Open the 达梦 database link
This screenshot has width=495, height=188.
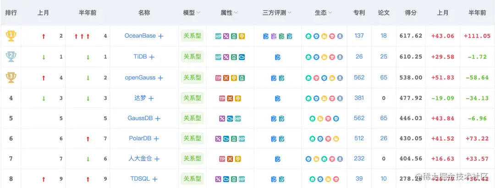click(x=140, y=98)
